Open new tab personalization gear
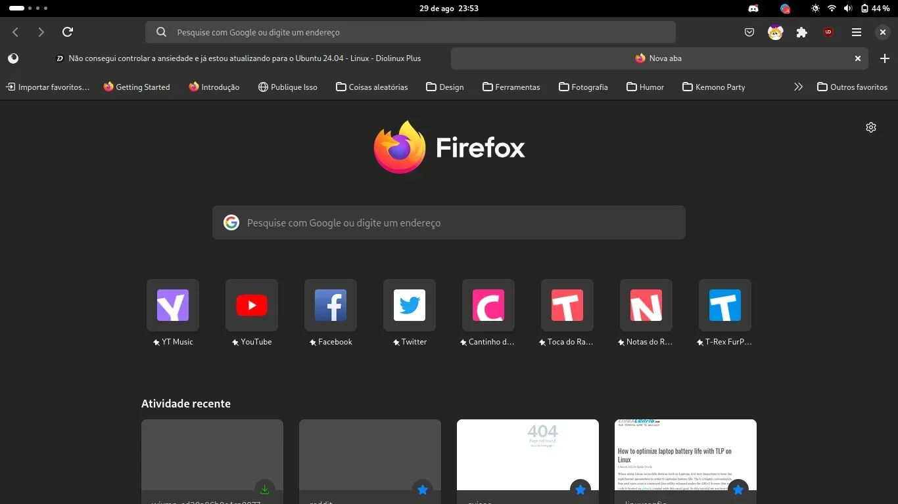The height and width of the screenshot is (504, 898). (x=871, y=127)
